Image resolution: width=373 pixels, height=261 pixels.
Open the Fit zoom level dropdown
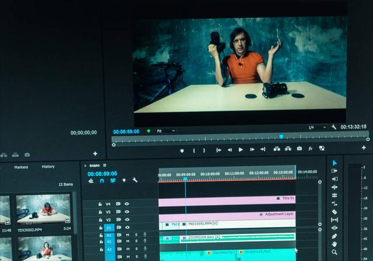[166, 131]
